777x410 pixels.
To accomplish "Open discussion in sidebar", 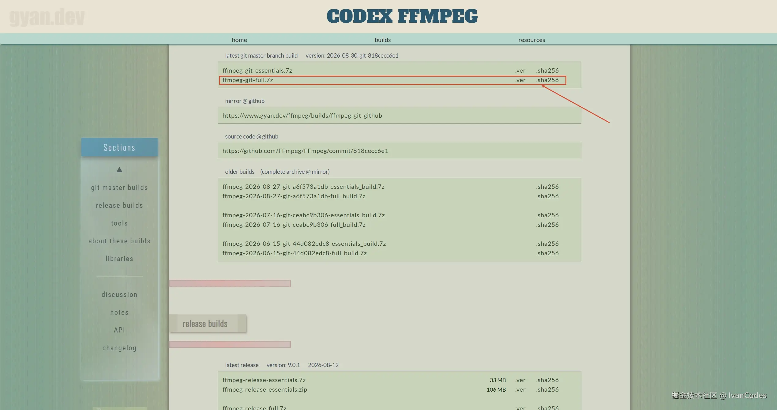I will tap(119, 294).
